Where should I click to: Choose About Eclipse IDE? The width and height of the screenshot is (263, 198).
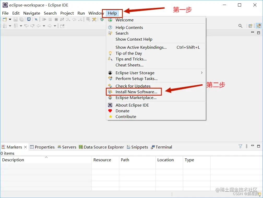[156, 105]
